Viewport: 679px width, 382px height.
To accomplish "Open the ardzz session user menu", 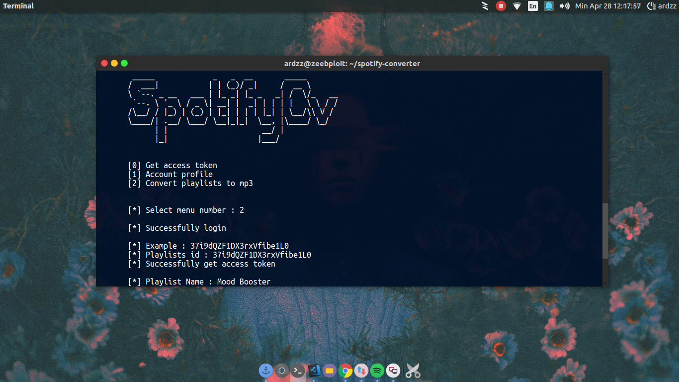I will pos(662,6).
